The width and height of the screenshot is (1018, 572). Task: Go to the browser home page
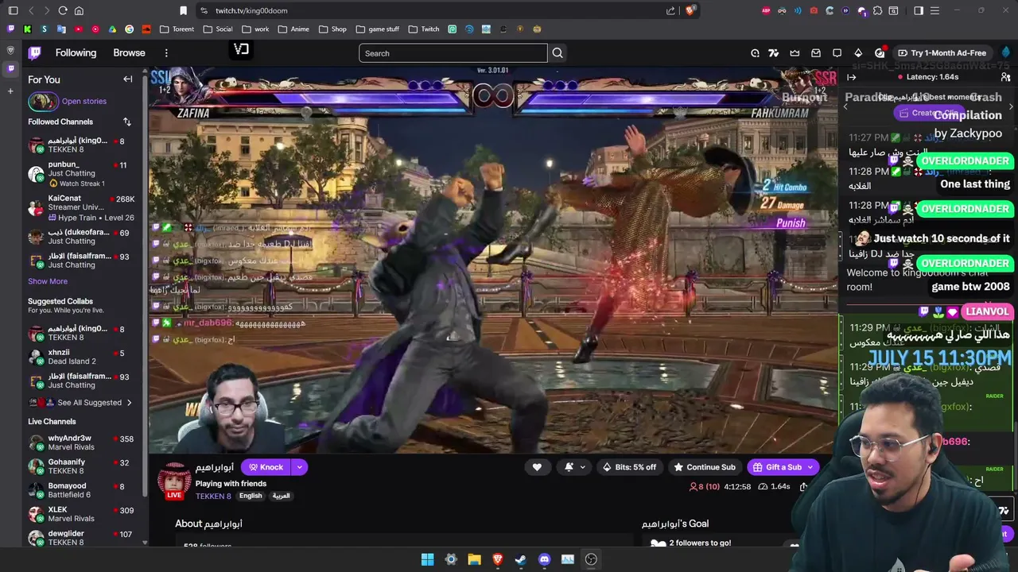click(x=79, y=10)
